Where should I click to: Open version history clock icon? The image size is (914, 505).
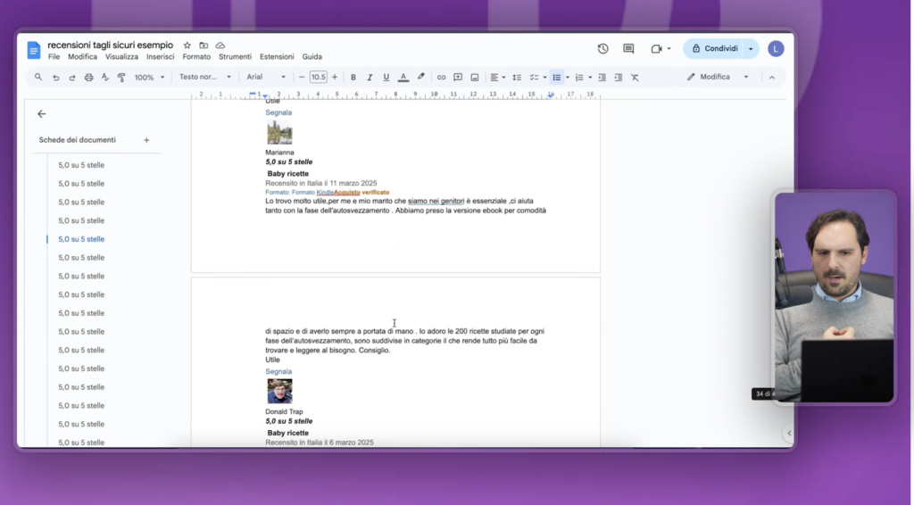tap(602, 49)
